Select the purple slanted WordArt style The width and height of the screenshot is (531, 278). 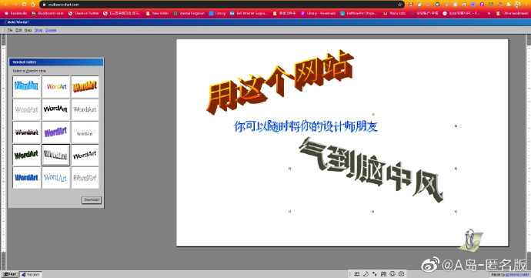coord(56,132)
